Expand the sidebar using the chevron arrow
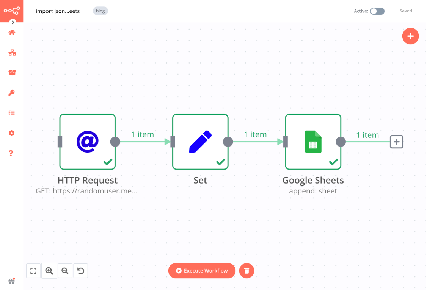 pyautogui.click(x=12, y=22)
